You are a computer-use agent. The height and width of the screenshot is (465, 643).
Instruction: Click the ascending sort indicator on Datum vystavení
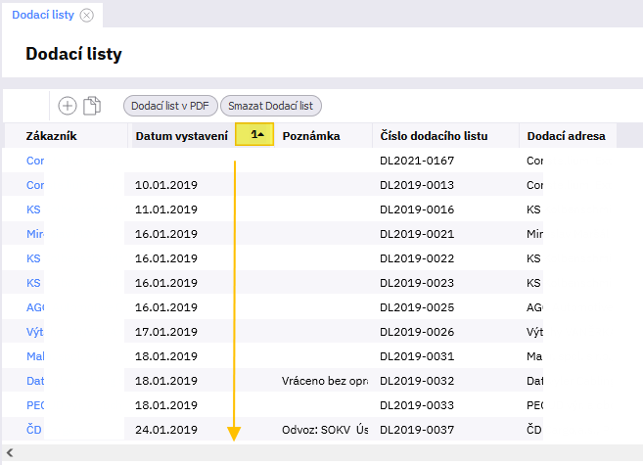254,136
